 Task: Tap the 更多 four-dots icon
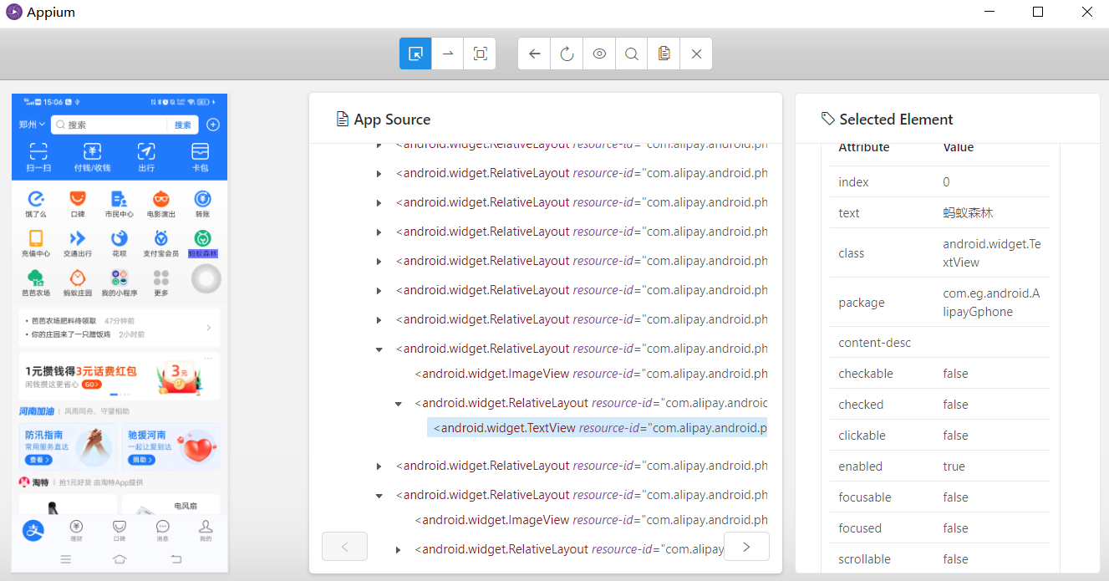pos(161,278)
